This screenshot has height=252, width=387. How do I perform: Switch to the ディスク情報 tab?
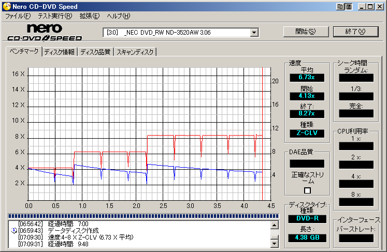[x=59, y=52]
